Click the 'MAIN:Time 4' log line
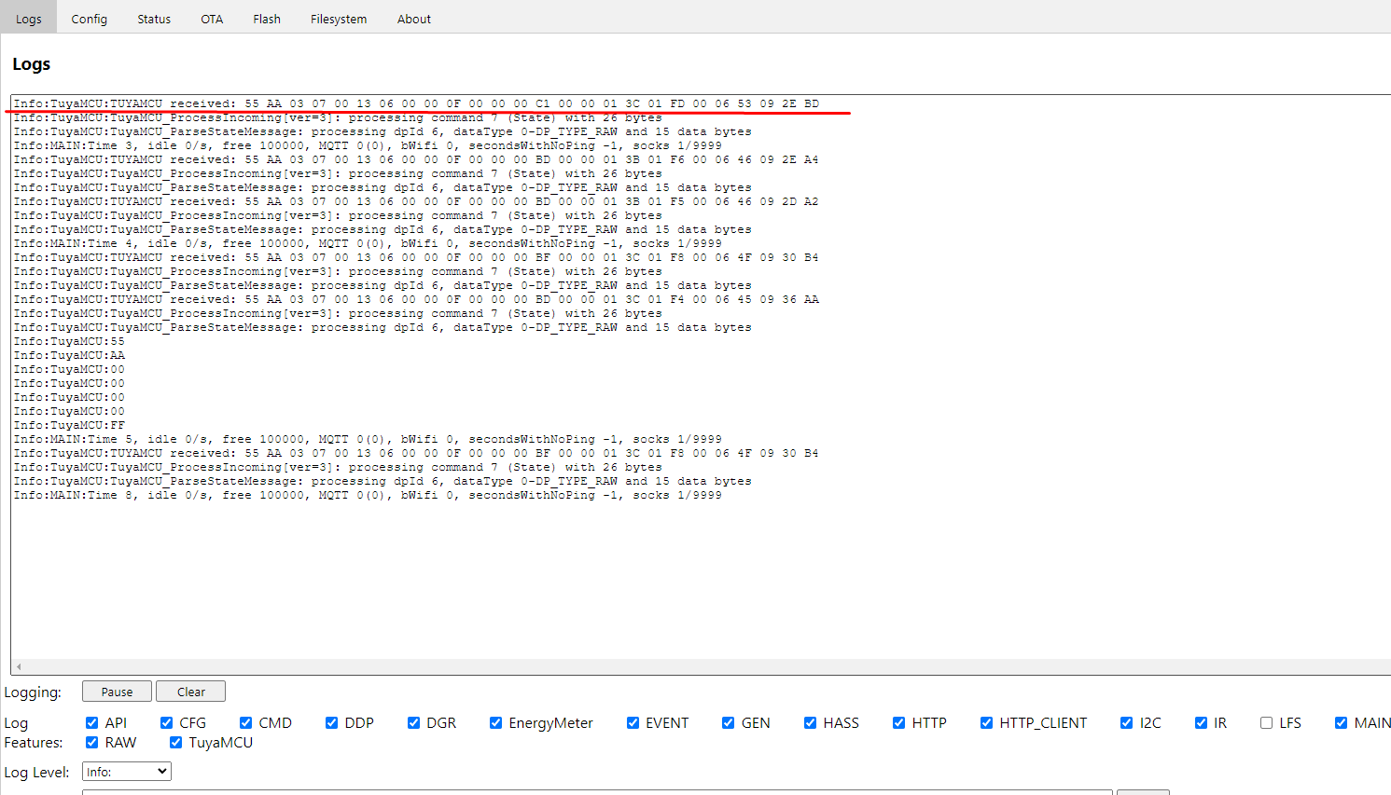Viewport: 1391px width, 795px height. point(368,243)
